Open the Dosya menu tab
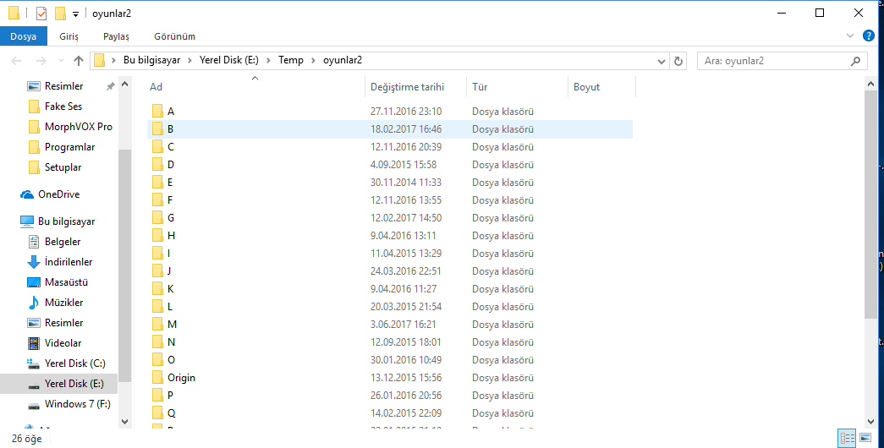This screenshot has height=448, width=884. pos(23,36)
